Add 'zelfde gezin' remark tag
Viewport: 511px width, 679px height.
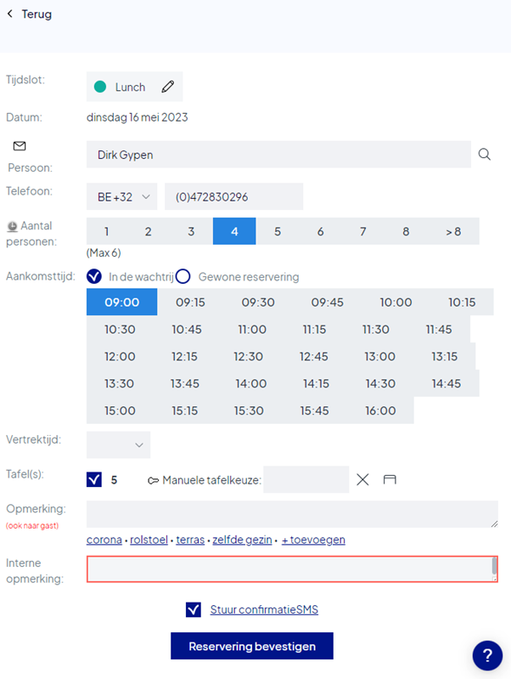pyautogui.click(x=242, y=540)
